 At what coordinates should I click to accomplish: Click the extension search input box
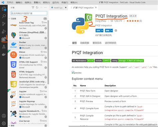pos(29,13)
